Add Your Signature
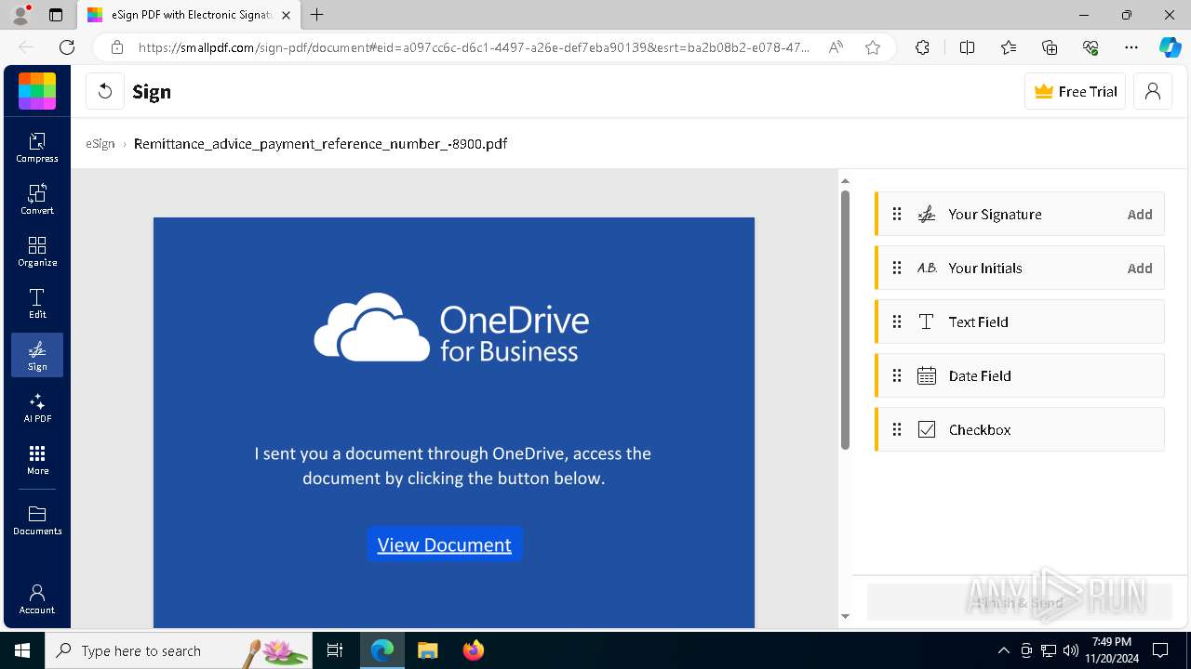 point(1140,215)
